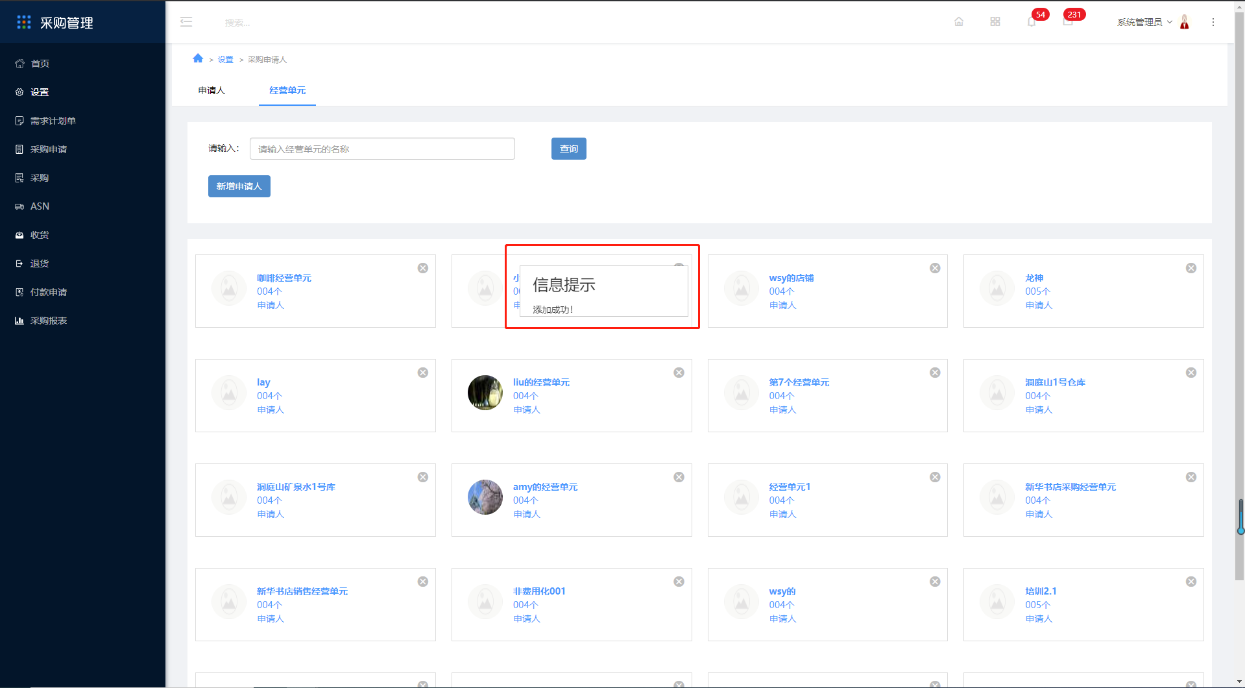Click the 004个 count on 第7个经营单元
This screenshot has width=1245, height=688.
coord(782,396)
